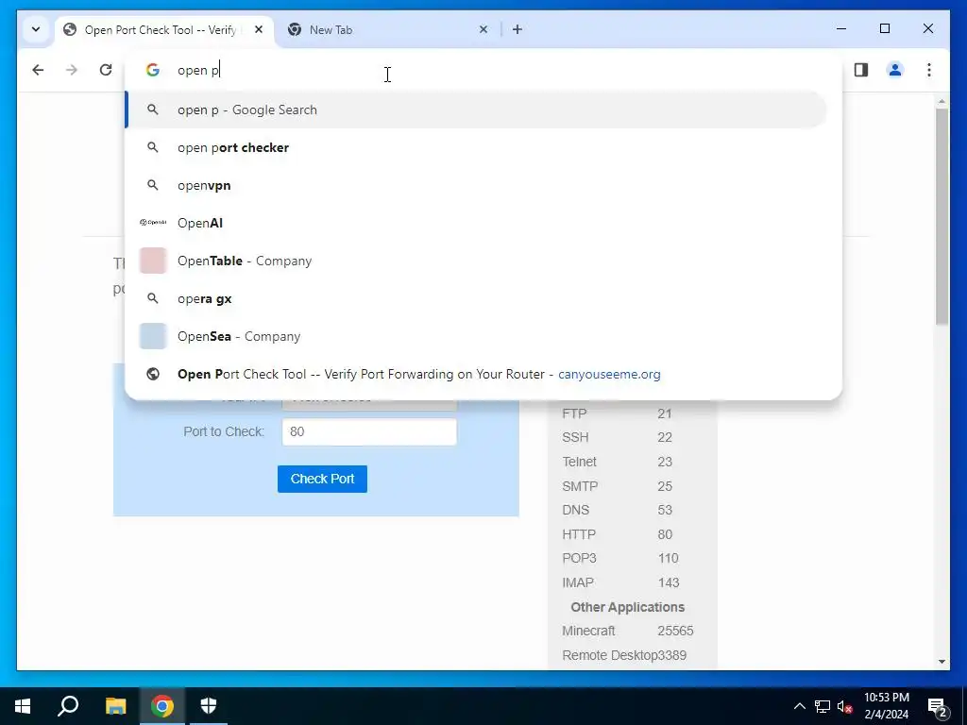
Task: Close the New Tab tab
Action: pyautogui.click(x=483, y=29)
